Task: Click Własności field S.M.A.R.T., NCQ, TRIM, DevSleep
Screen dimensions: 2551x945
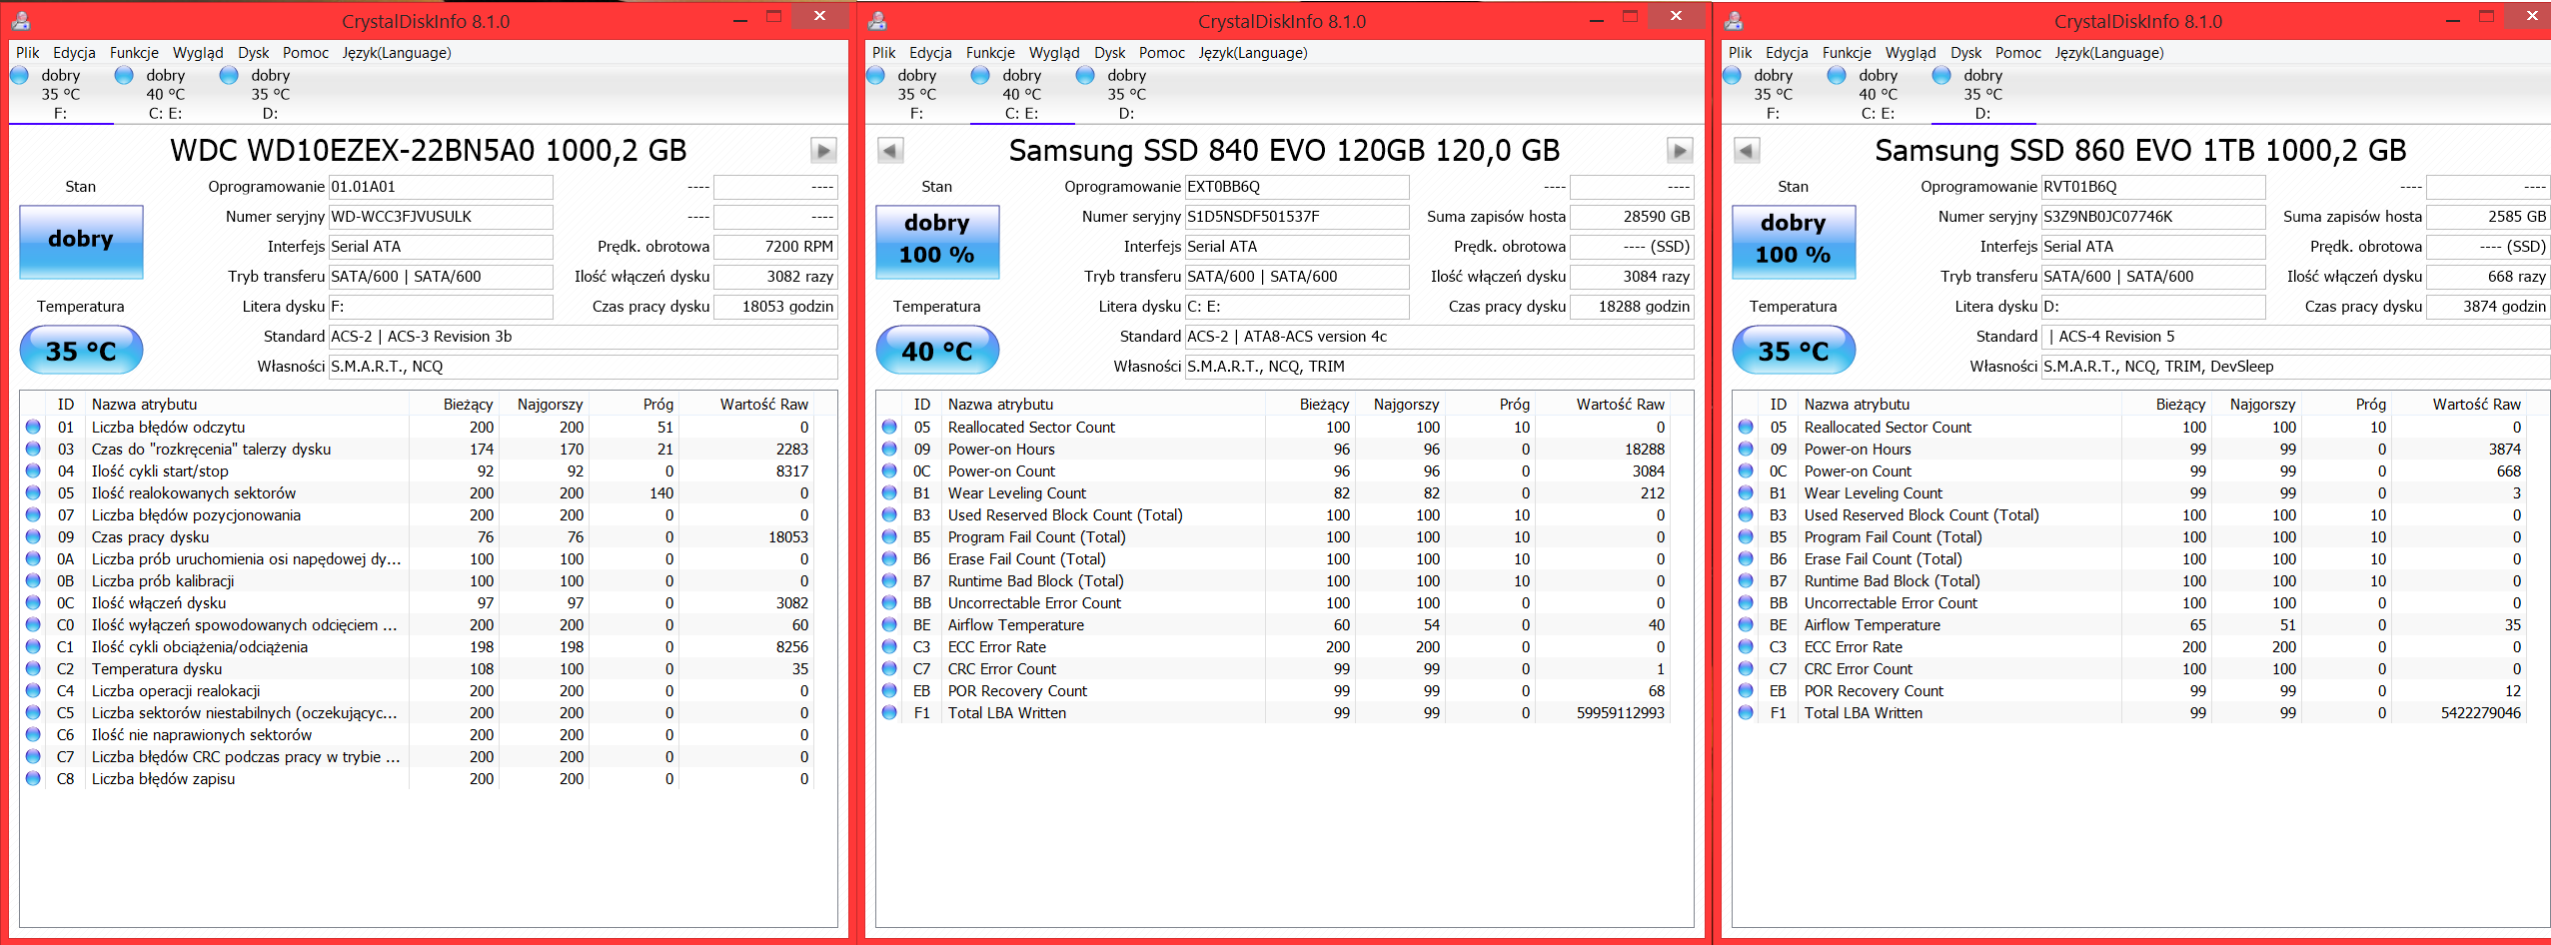Action: point(2295,367)
